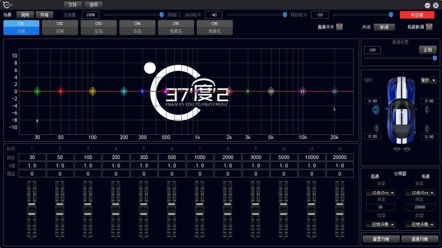Select the front-right speaker icon
The width and height of the screenshot is (442, 248).
click(x=427, y=110)
